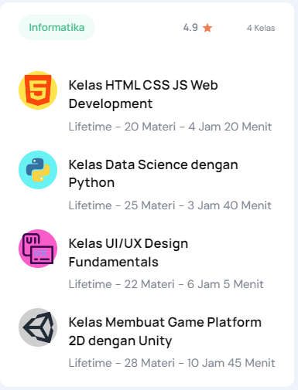
Task: Click the 4 Kelas count label
Action: tap(261, 28)
